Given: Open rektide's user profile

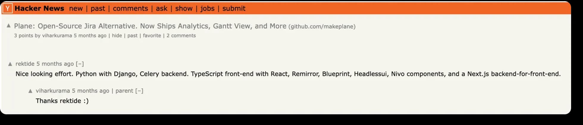Looking at the screenshot, I should click(25, 64).
